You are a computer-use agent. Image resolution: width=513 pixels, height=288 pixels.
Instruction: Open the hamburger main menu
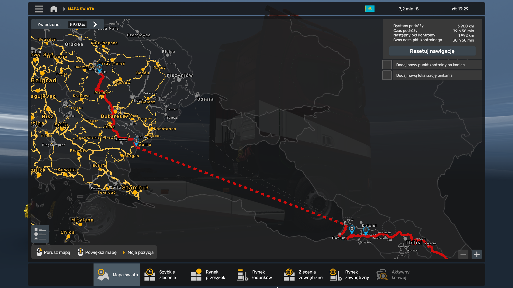tap(39, 9)
